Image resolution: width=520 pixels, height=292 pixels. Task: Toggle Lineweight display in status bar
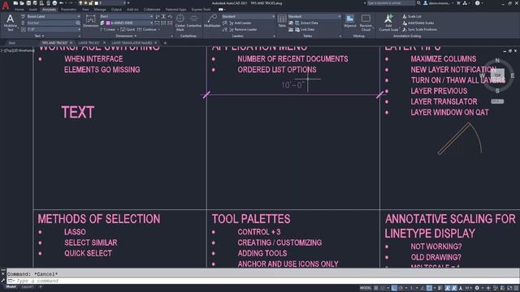pos(440,288)
